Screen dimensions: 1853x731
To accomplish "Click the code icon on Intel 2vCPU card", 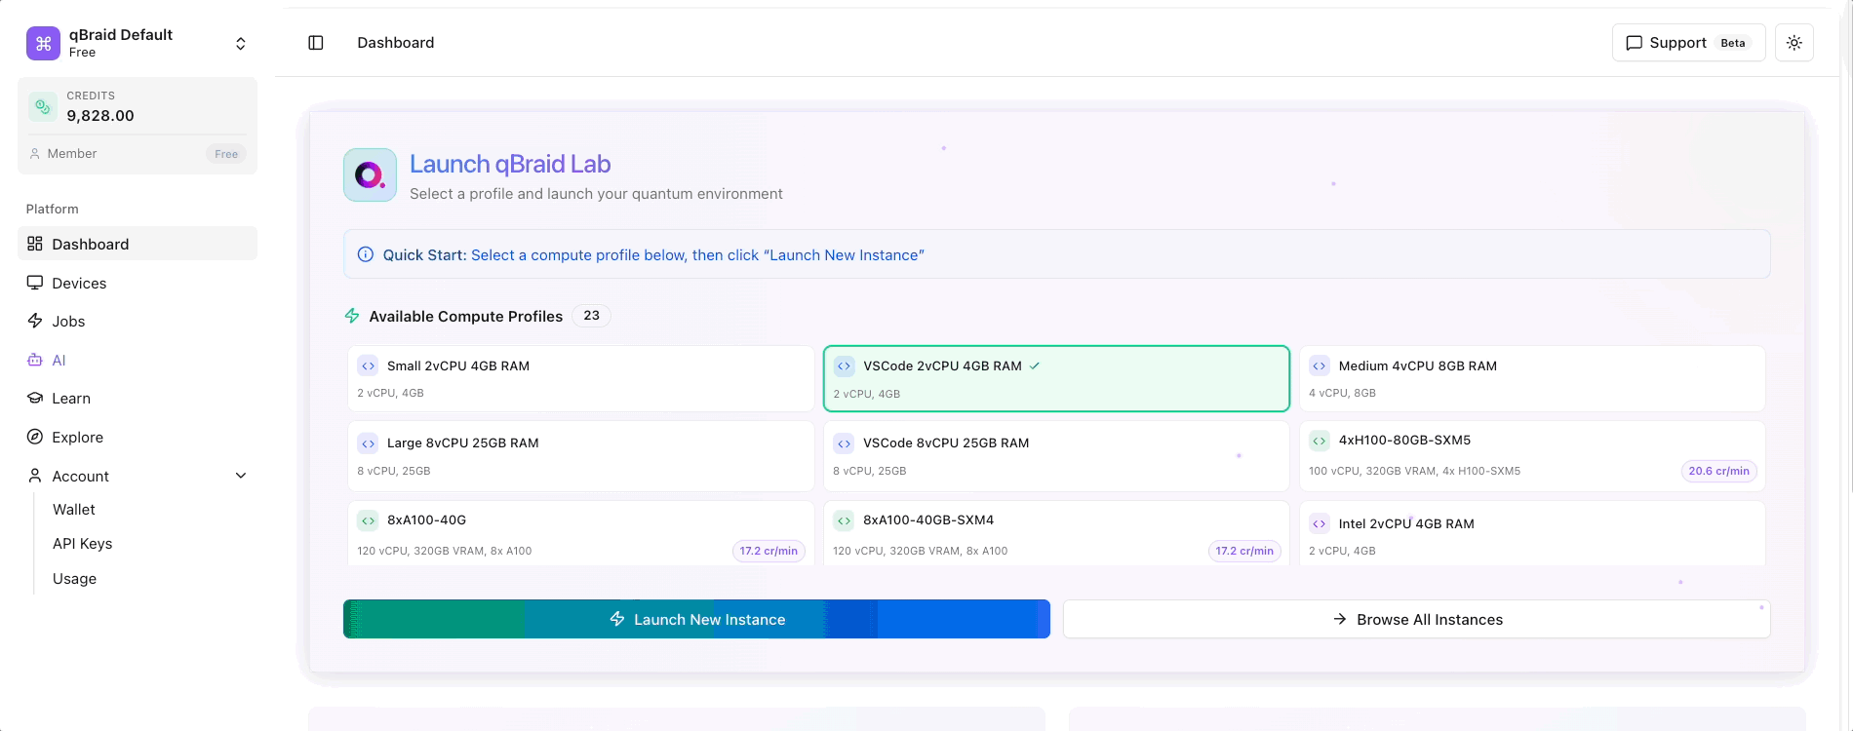I will point(1320,523).
